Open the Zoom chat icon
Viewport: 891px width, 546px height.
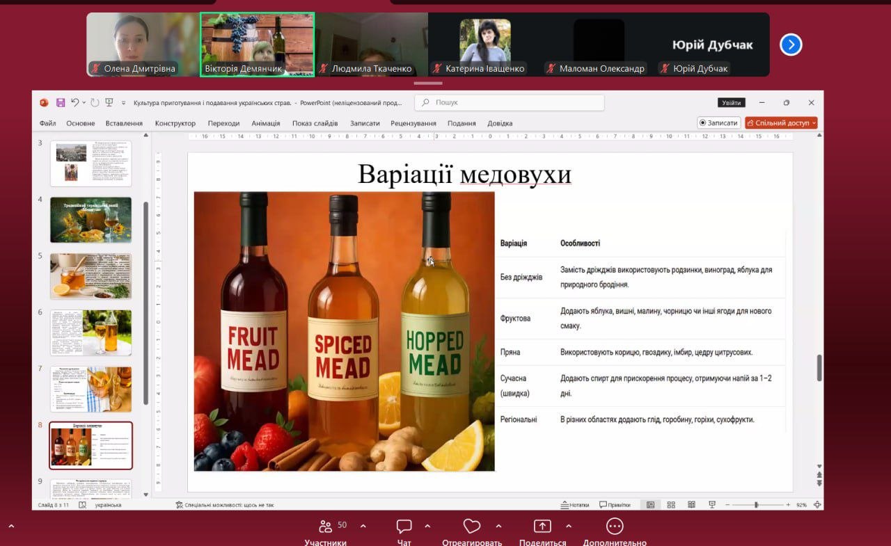404,527
